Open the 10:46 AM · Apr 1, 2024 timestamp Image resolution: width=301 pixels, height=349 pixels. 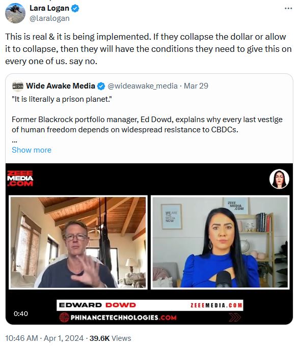coord(44,338)
